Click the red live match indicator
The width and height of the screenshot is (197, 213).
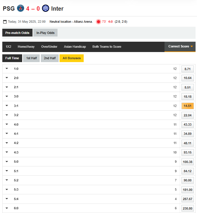tap(98, 22)
